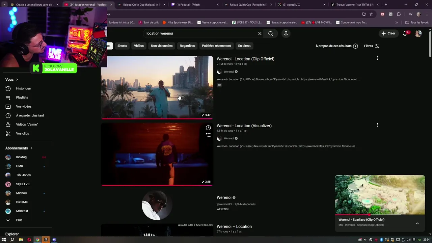The image size is (432, 243).
Task: Open the 'LYCÉE 57 - TOUS LE...' bookmark
Action: pos(247,23)
